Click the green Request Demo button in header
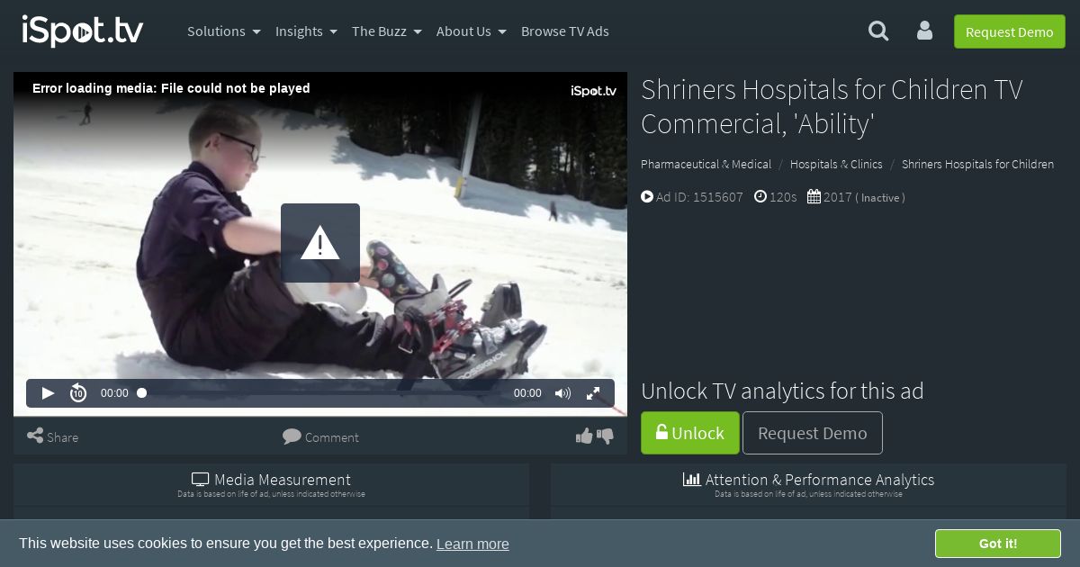This screenshot has width=1080, height=567. pos(1010,31)
